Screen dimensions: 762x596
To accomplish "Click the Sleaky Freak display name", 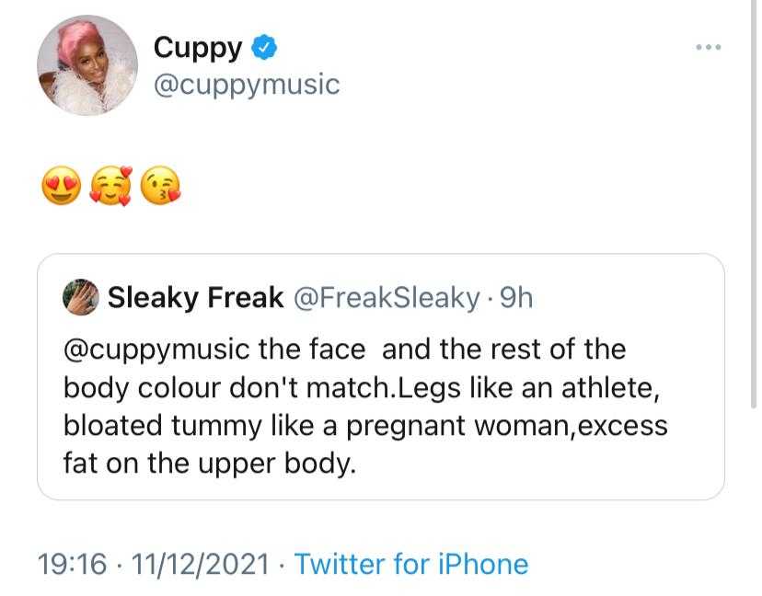I will (x=194, y=297).
